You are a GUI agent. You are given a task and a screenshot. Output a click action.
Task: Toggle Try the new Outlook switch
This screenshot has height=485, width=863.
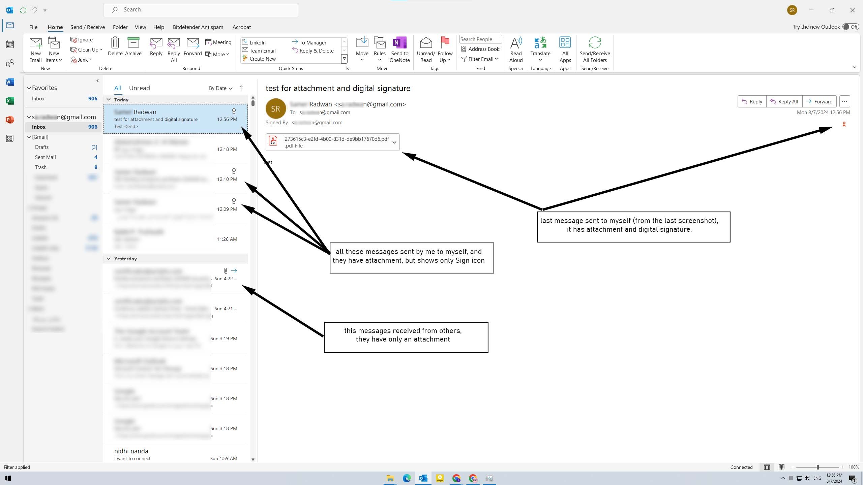[850, 27]
